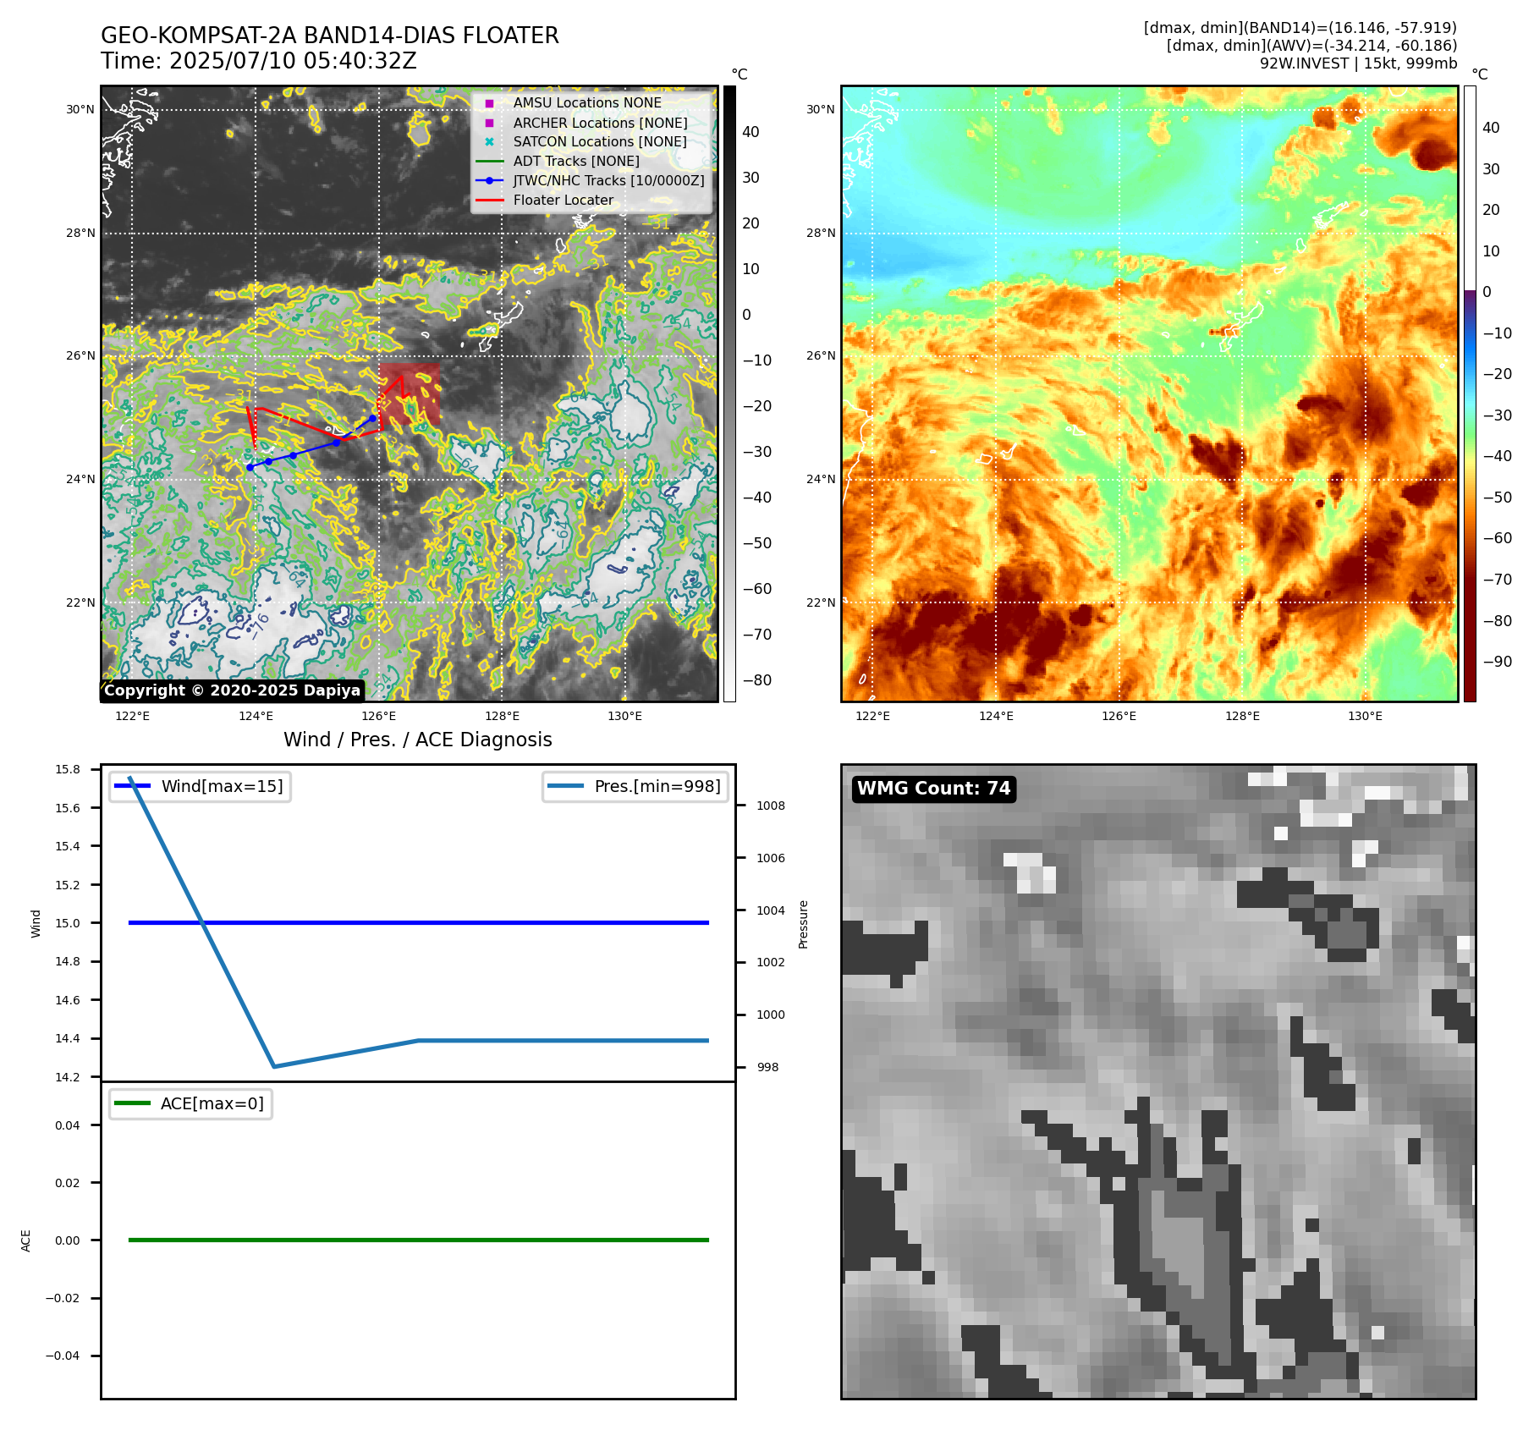Click the red shaded floater box on map

click(410, 394)
